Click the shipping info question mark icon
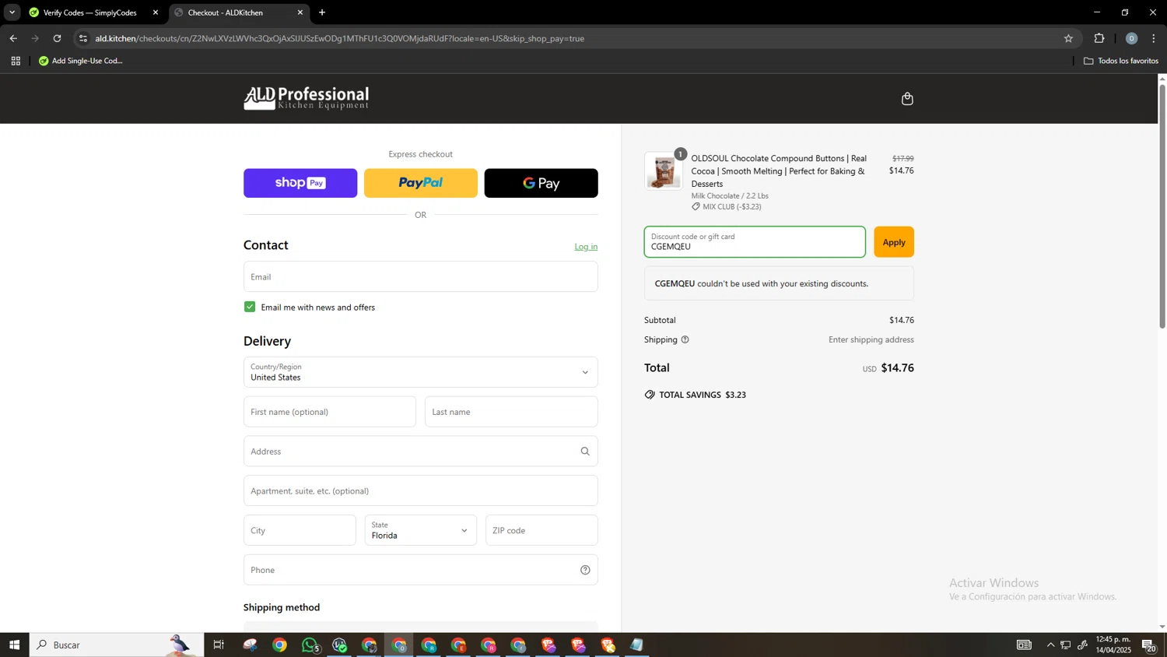The width and height of the screenshot is (1167, 657). coord(685,339)
